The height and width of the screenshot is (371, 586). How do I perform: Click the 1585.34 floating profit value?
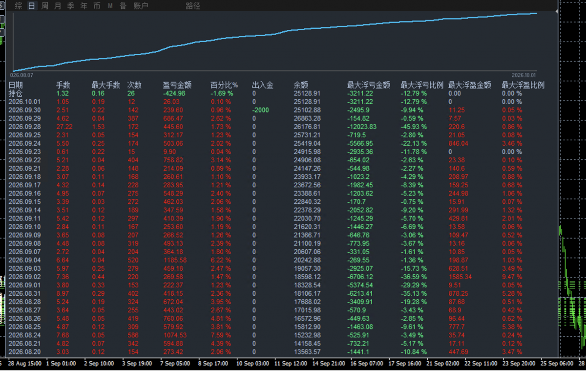tap(460, 277)
